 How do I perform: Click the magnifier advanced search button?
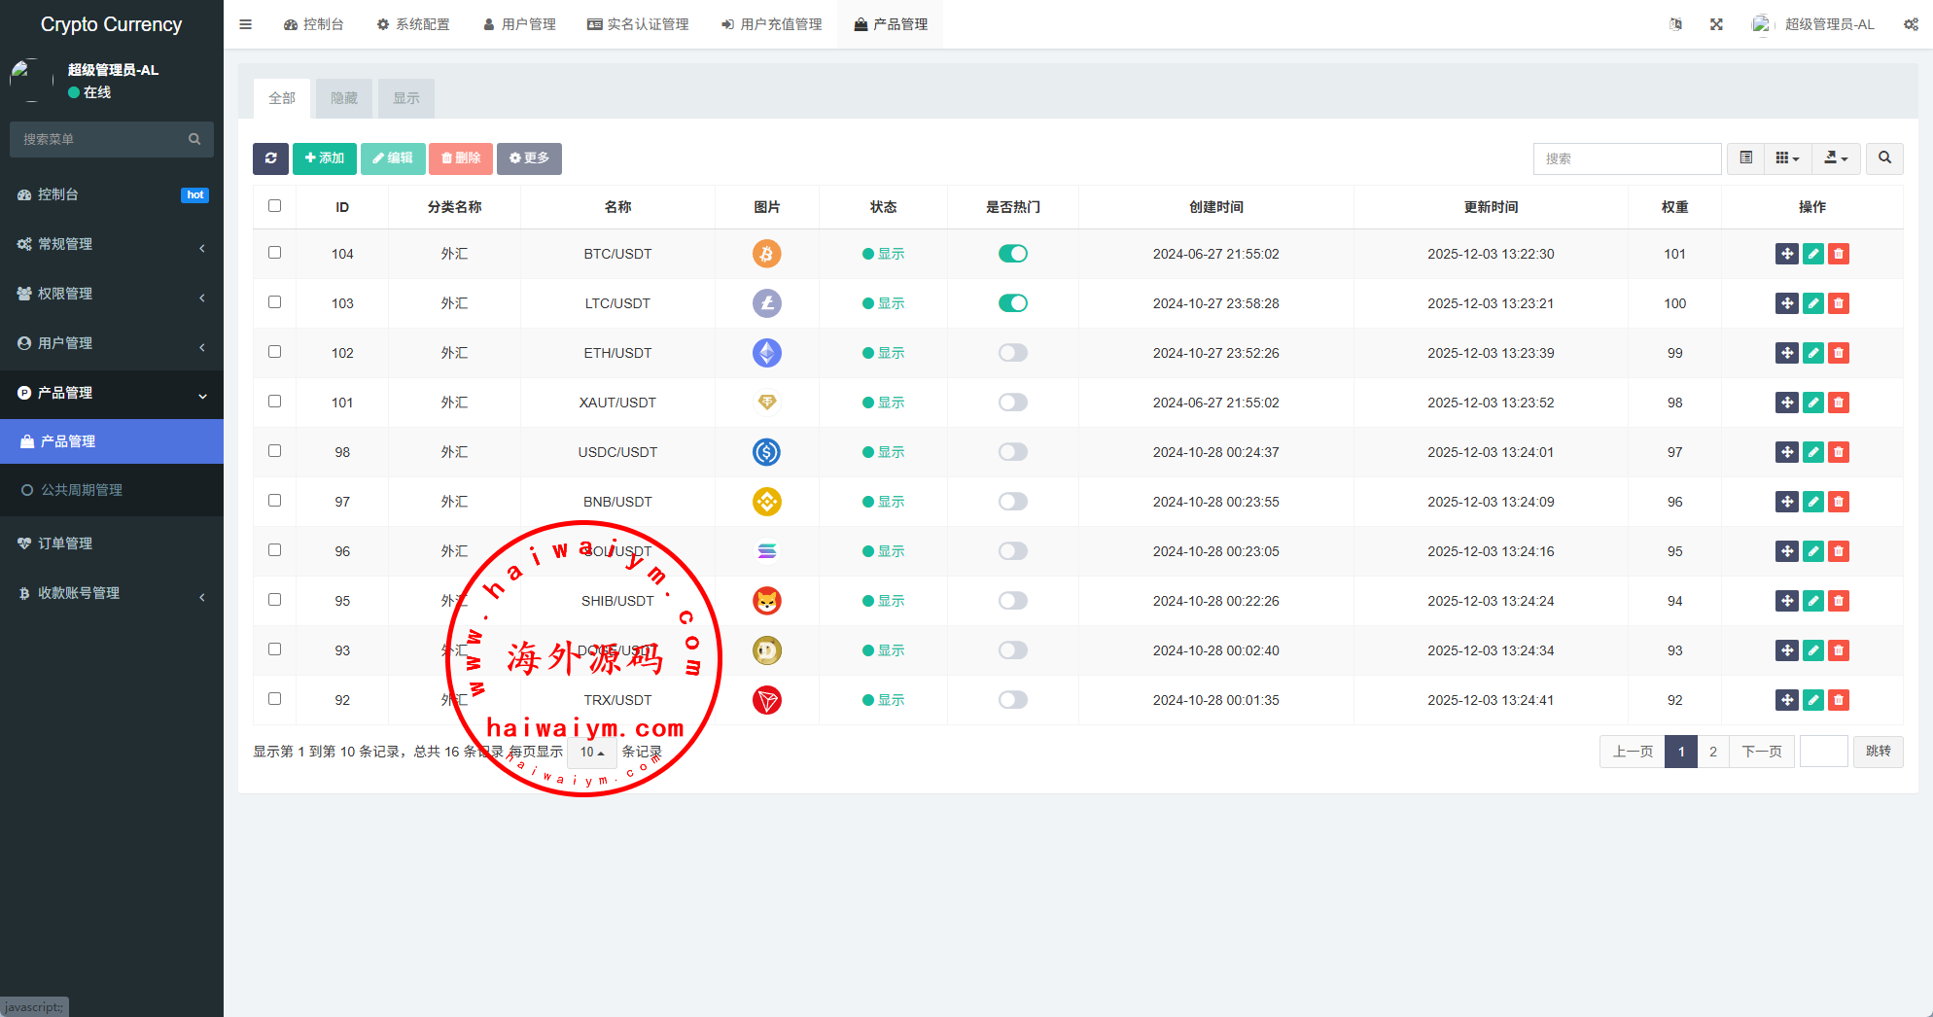tap(1884, 158)
